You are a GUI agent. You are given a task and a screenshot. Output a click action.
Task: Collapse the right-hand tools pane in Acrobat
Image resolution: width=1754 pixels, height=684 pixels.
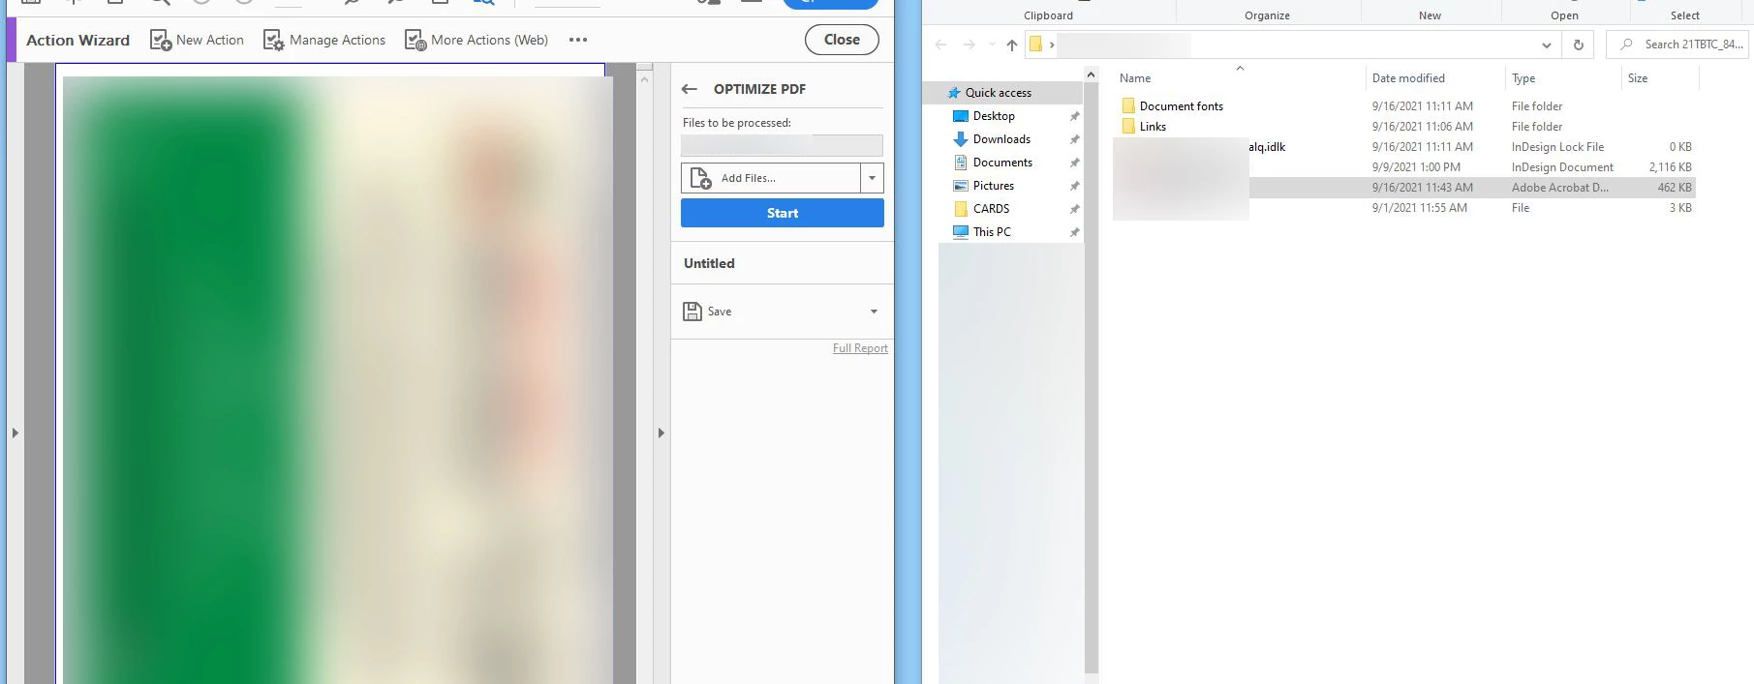pyautogui.click(x=662, y=432)
